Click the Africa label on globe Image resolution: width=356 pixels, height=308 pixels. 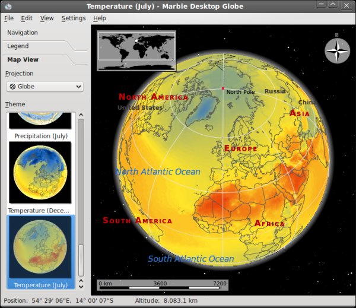click(x=269, y=224)
